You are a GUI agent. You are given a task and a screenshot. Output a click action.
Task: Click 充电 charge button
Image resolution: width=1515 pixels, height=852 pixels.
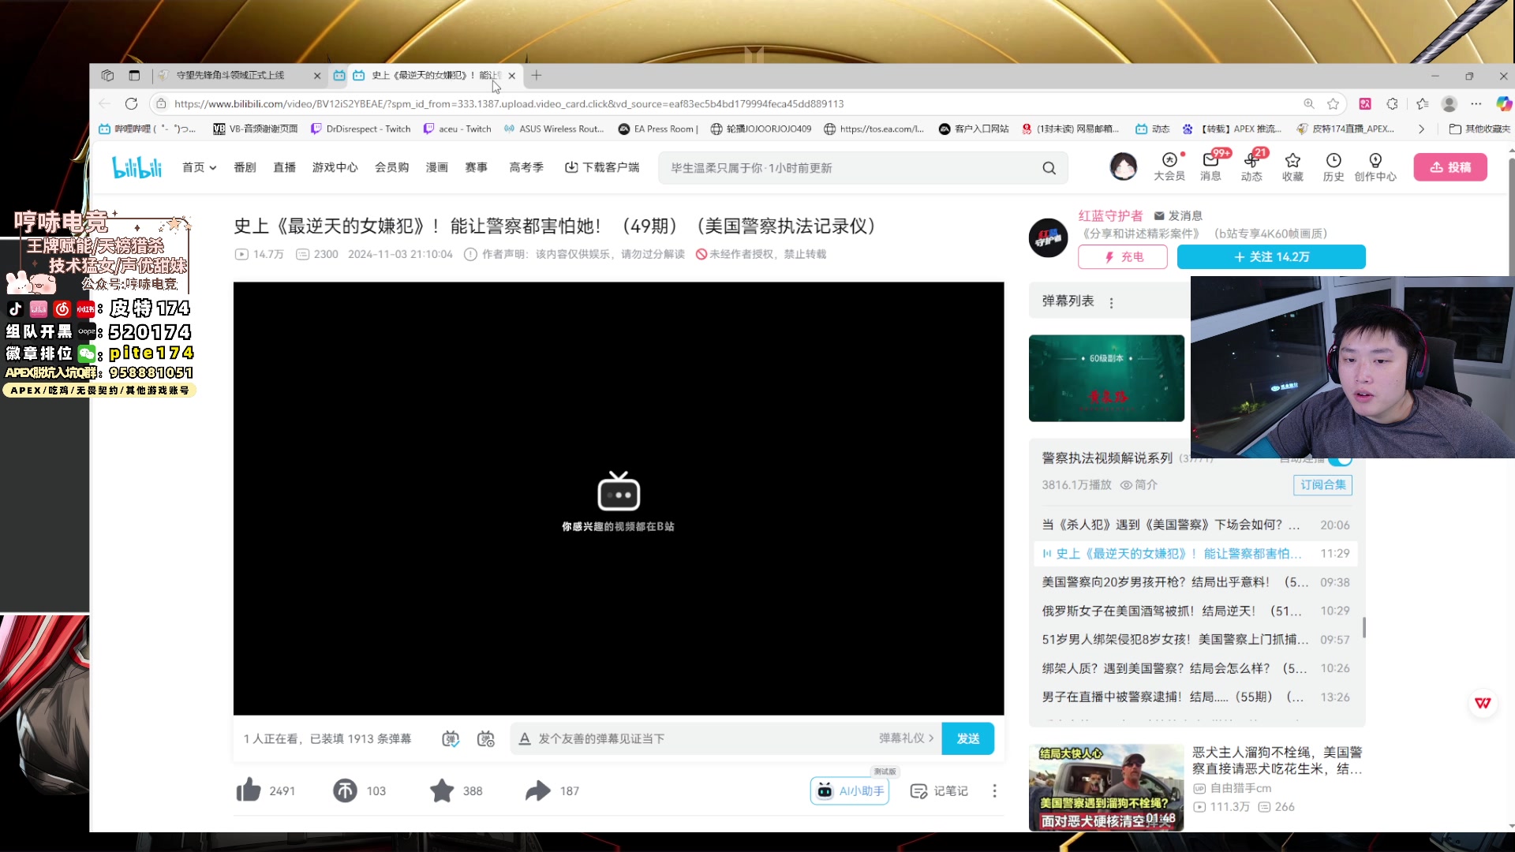pyautogui.click(x=1123, y=257)
